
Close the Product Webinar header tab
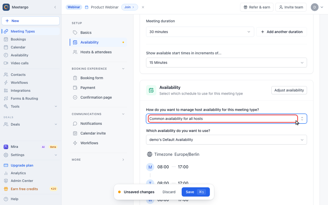143,7
